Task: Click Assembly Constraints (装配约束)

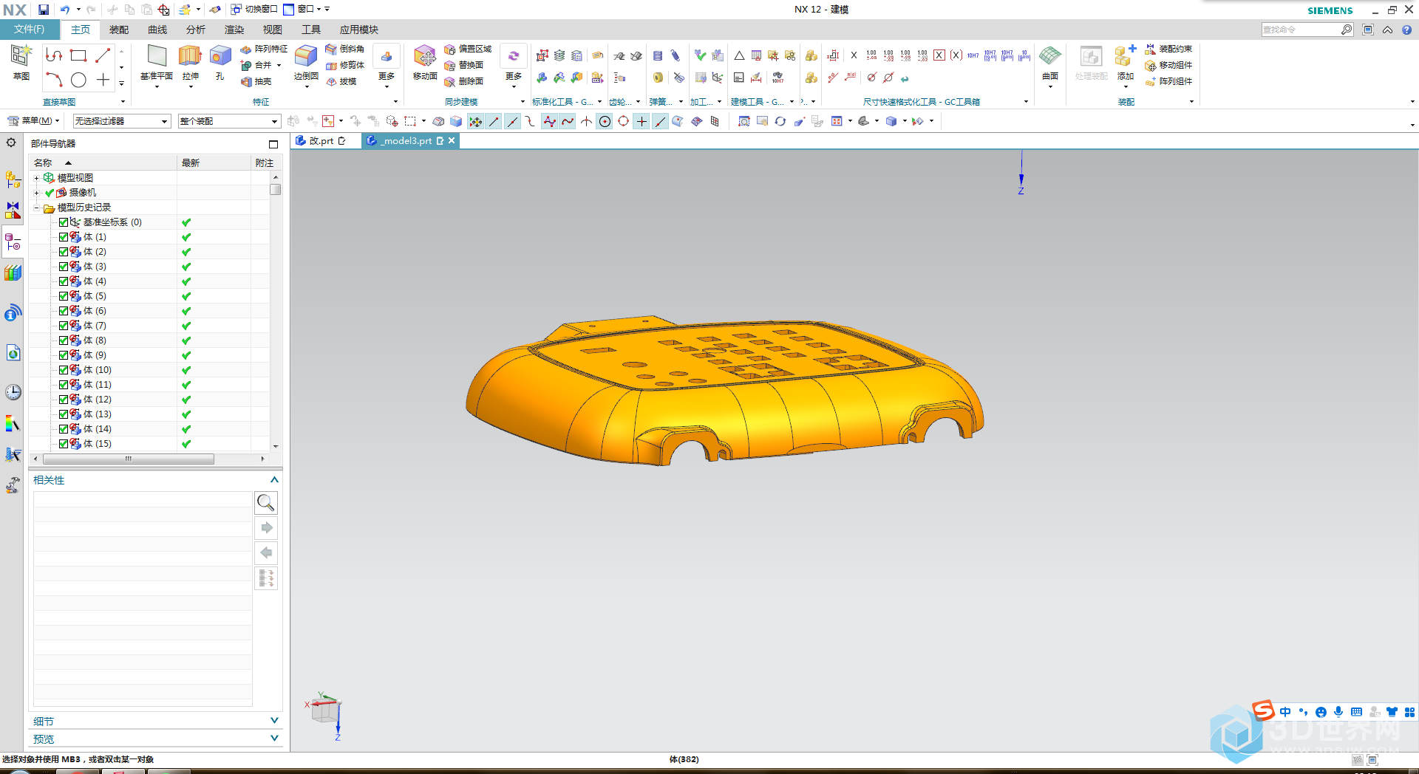Action: 1168,49
